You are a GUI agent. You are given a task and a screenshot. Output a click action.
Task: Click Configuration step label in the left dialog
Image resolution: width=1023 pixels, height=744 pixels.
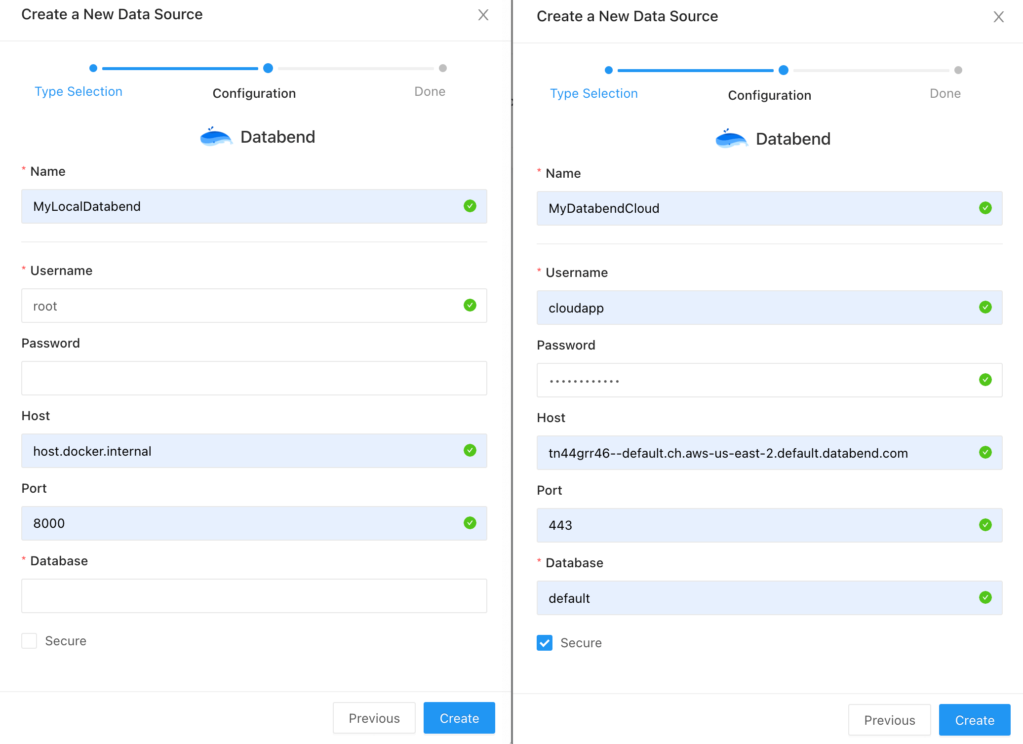[x=254, y=93]
